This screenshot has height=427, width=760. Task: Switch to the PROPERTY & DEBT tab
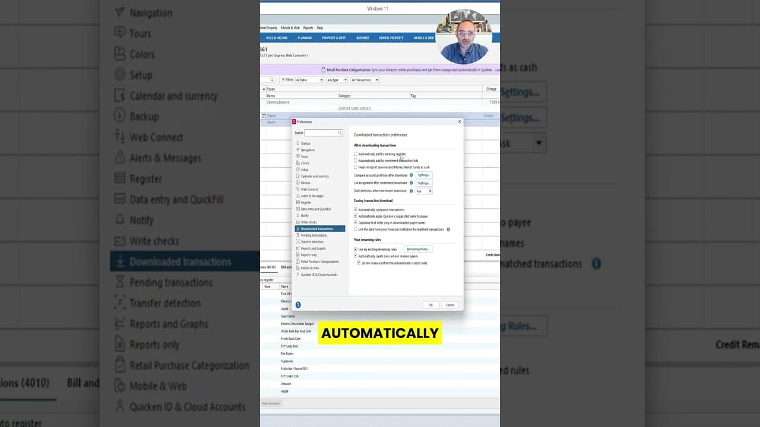point(334,38)
